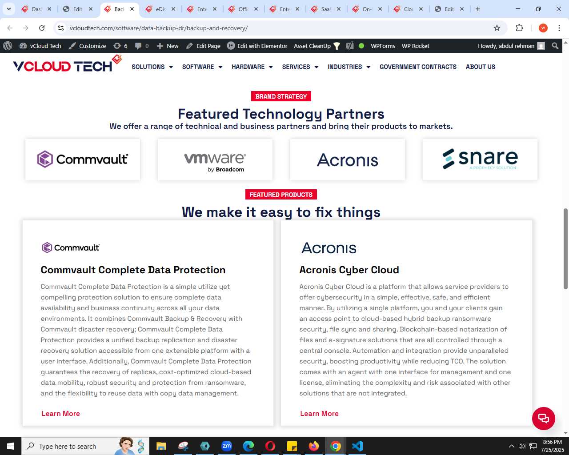This screenshot has height=455, width=569.
Task: Click the Type here to search box
Action: pos(85,446)
